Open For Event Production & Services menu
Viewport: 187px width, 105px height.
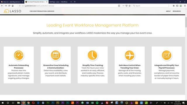click(x=42, y=11)
